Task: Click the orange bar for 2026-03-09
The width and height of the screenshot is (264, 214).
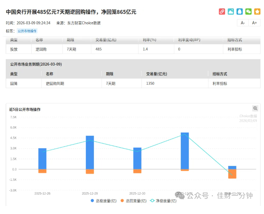Action: click(x=232, y=174)
